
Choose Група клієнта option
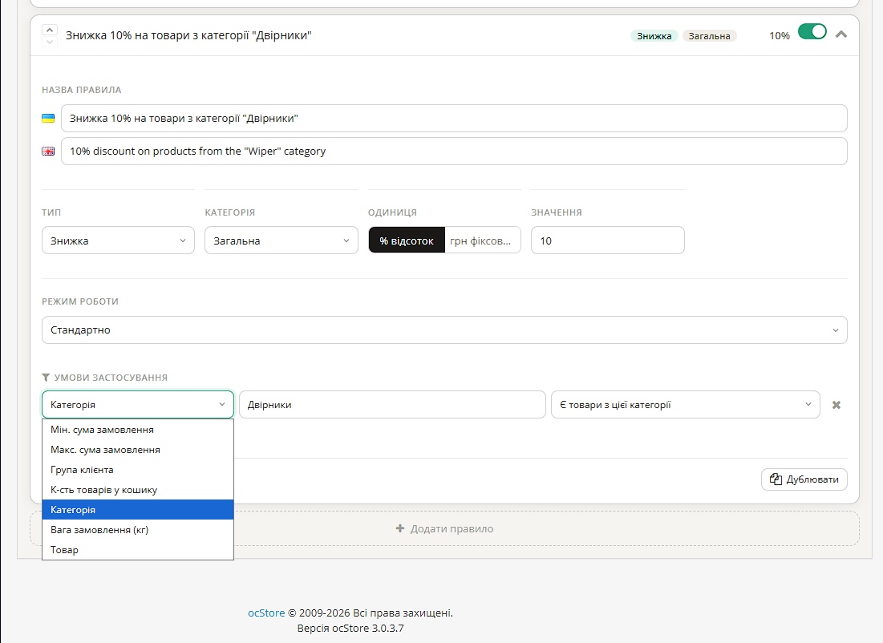pyautogui.click(x=138, y=470)
